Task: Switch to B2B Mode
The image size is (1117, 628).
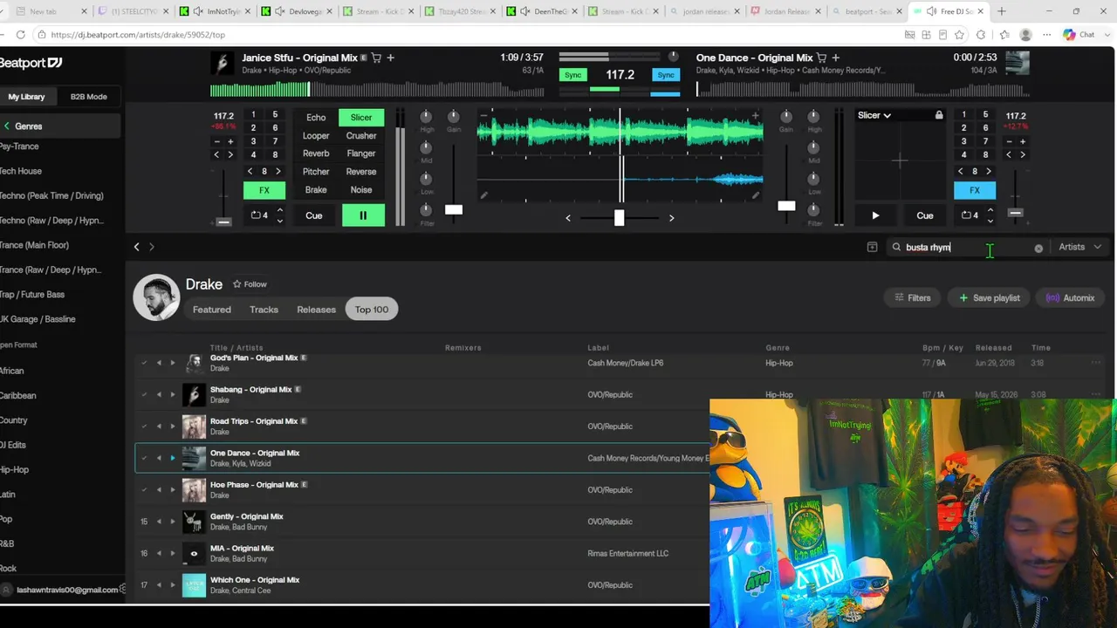Action: 89,97
